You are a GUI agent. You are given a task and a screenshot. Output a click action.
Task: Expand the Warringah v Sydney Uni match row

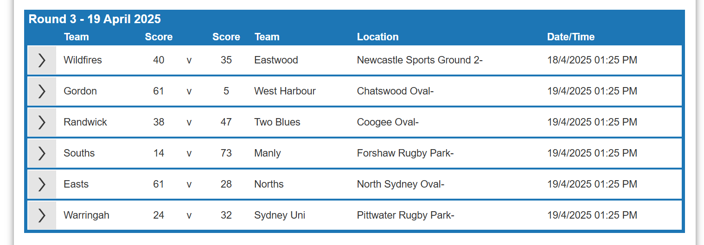(42, 215)
